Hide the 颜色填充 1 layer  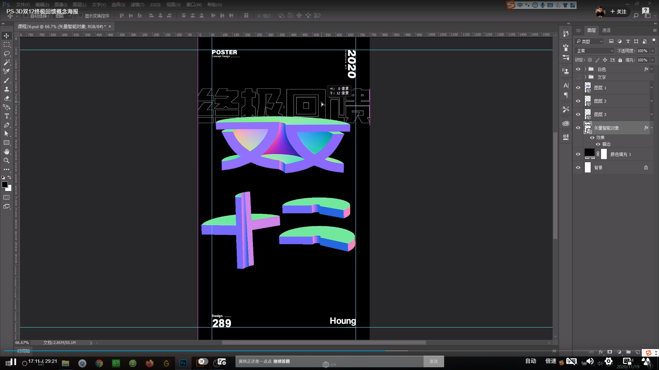(x=578, y=154)
